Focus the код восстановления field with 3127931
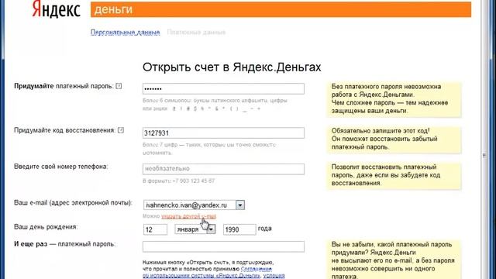496x279 pixels. click(223, 133)
